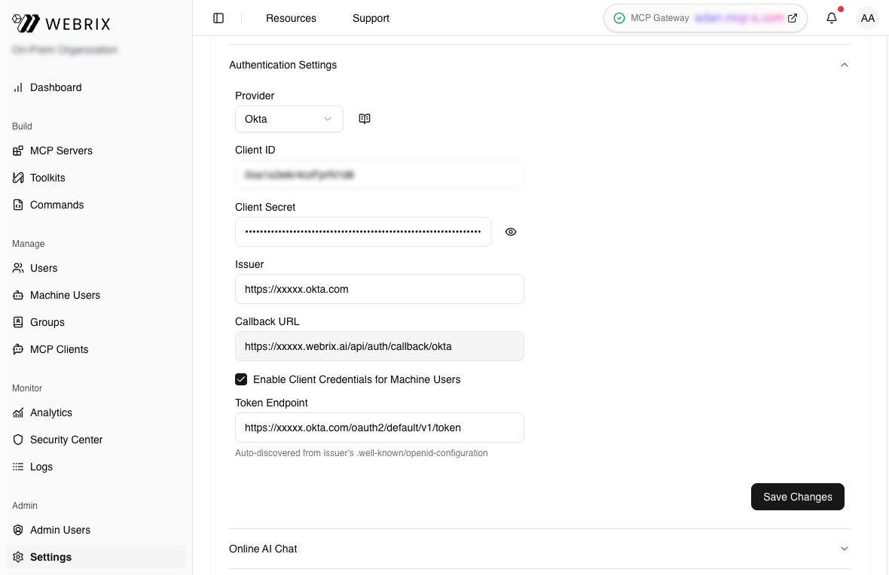Open the notifications bell

tap(831, 18)
